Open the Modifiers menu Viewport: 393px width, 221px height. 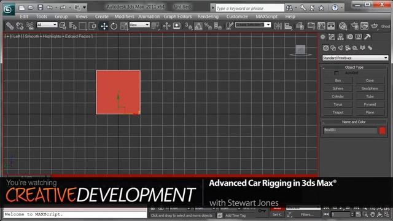pyautogui.click(x=124, y=17)
